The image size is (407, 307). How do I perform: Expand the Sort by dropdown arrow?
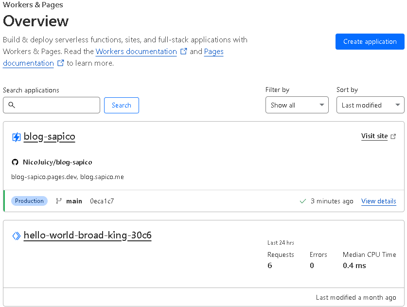click(x=397, y=105)
